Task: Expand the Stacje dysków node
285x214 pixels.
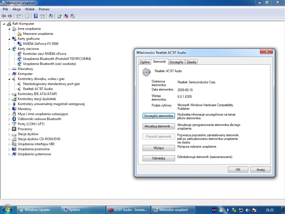Action: tap(9, 134)
